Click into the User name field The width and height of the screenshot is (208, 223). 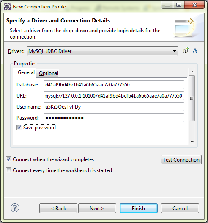point(114,107)
